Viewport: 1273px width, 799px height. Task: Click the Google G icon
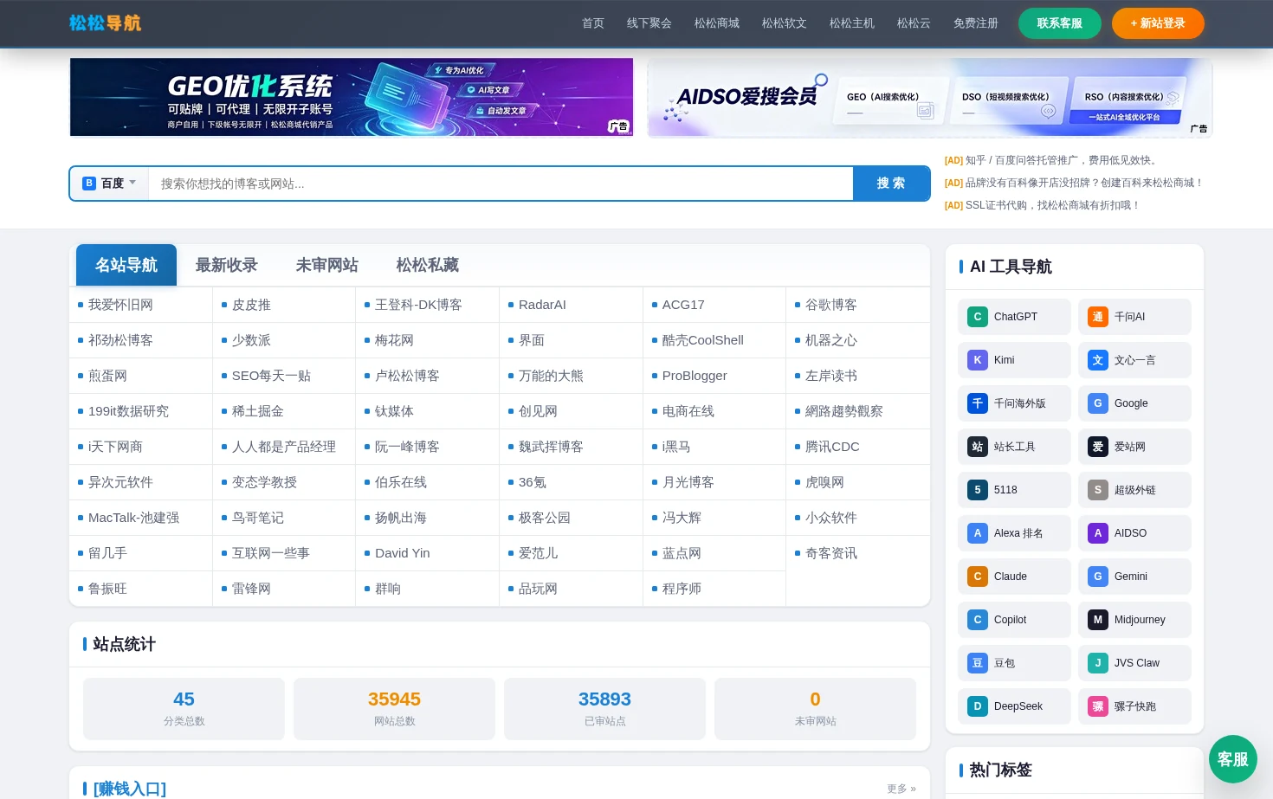point(1098,403)
